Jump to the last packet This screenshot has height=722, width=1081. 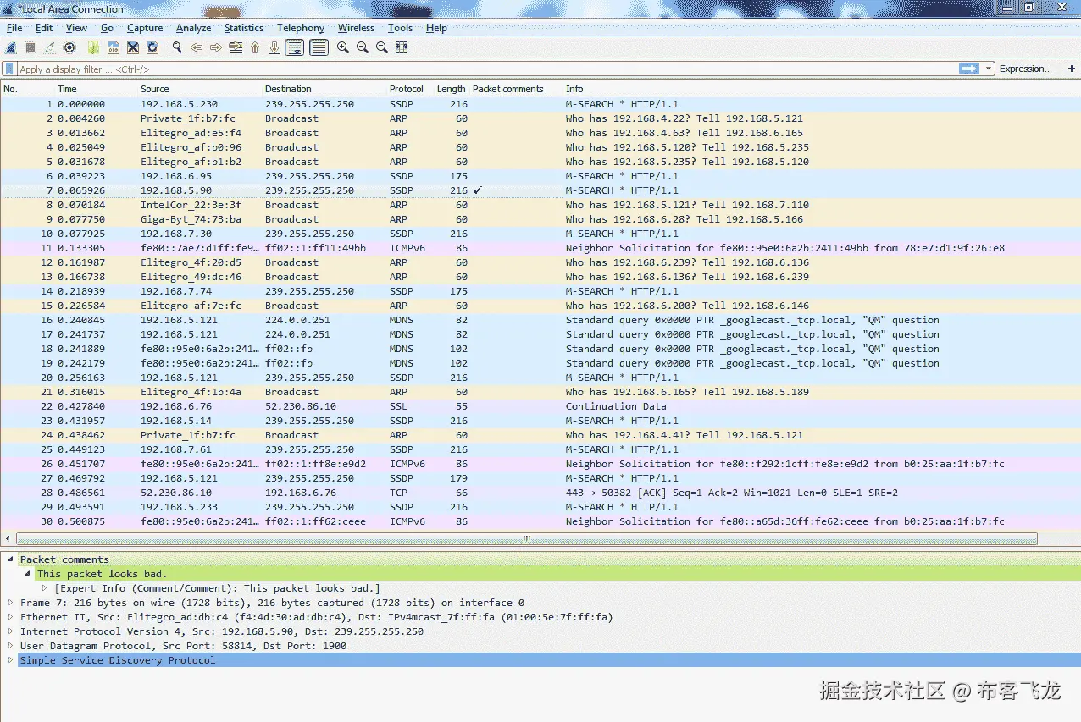pyautogui.click(x=274, y=48)
